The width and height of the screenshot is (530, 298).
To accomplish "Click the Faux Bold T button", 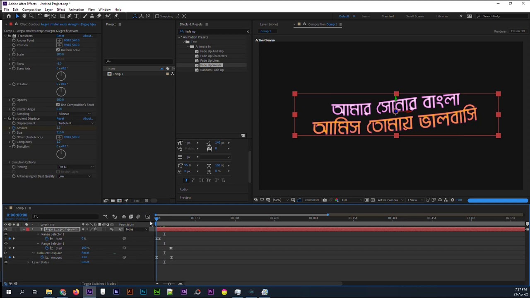I will tap(186, 180).
